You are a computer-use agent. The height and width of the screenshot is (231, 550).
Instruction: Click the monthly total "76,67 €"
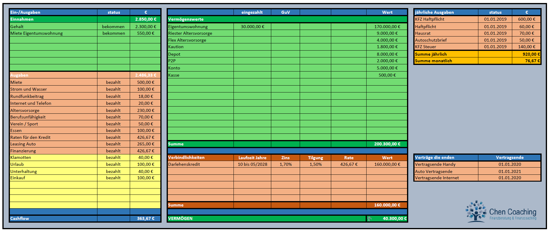coord(526,61)
